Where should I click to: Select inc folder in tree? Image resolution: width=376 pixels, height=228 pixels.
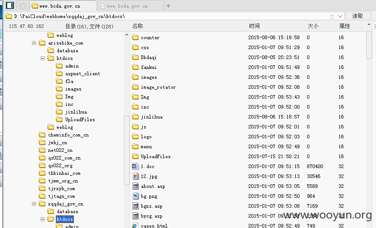69,104
